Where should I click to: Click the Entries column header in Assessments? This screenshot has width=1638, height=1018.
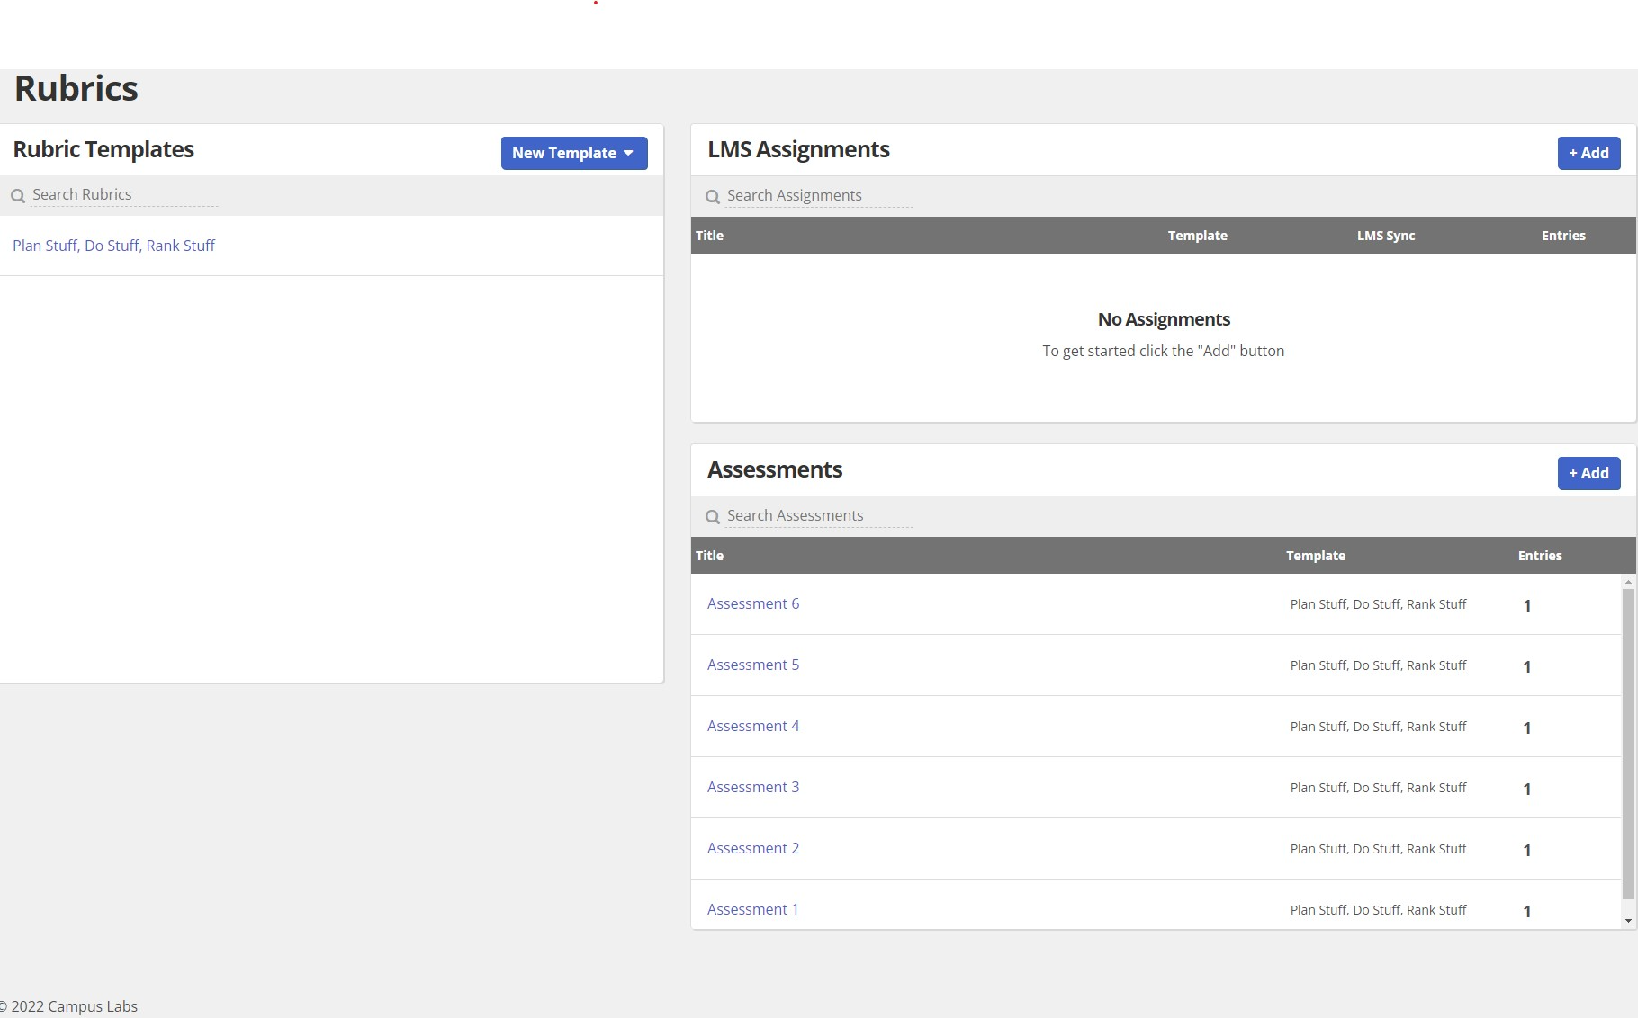pos(1539,556)
